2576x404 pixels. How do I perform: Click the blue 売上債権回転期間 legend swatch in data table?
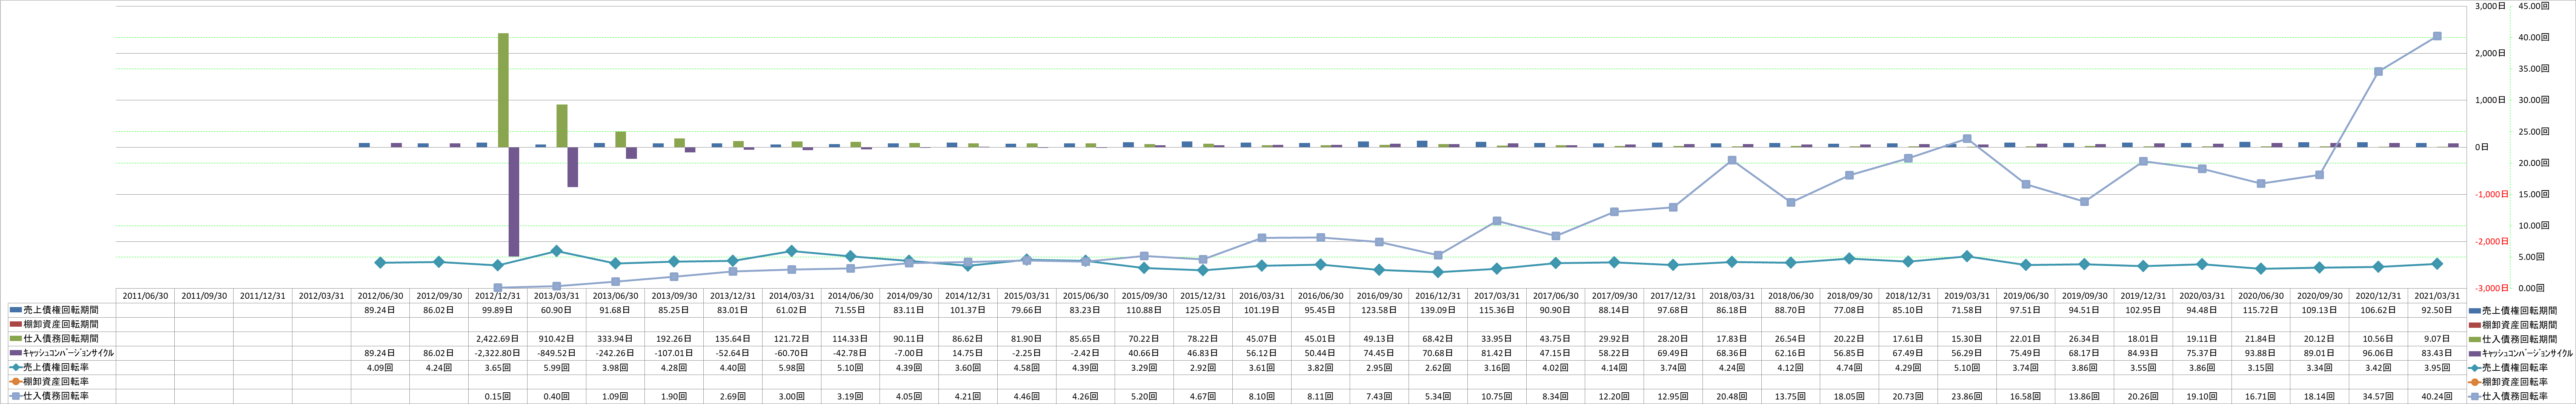16,311
